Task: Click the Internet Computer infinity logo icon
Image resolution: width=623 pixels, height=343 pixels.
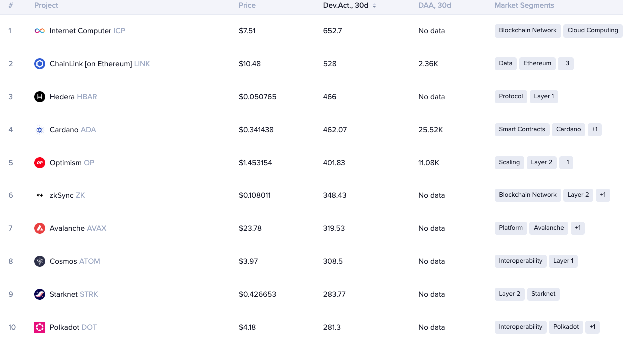Action: pos(40,31)
